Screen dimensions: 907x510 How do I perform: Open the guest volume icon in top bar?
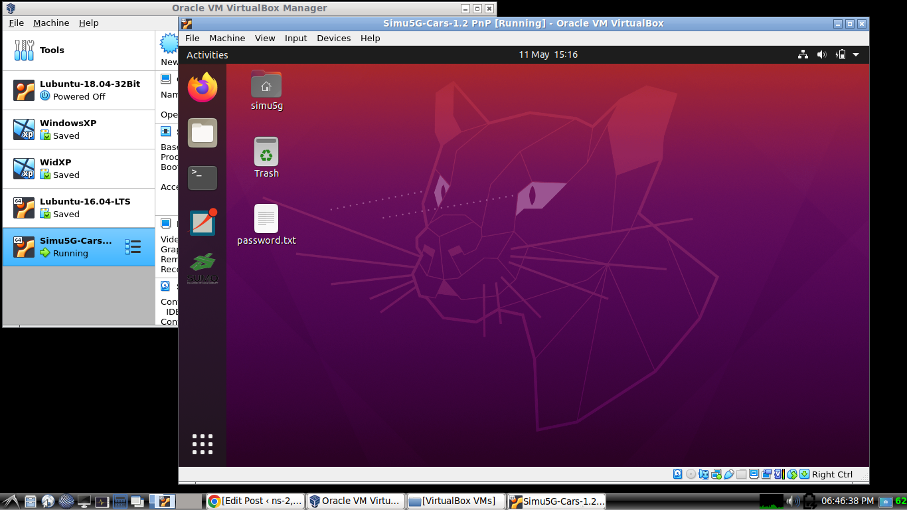821,54
